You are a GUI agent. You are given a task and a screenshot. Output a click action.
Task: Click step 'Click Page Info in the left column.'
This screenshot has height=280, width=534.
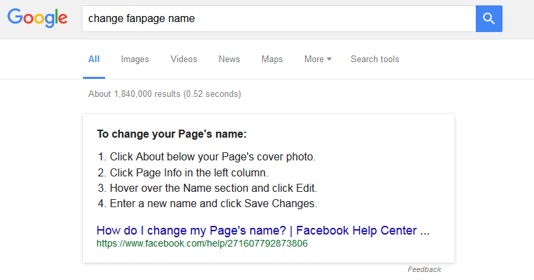[189, 173]
